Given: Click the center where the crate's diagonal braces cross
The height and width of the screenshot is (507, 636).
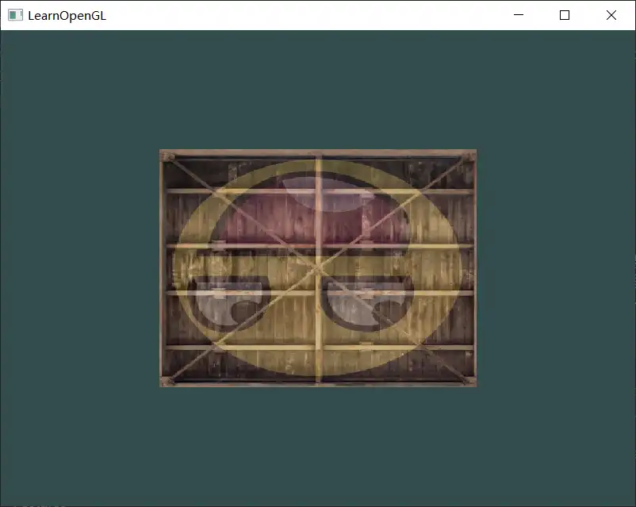Looking at the screenshot, I should (x=318, y=268).
